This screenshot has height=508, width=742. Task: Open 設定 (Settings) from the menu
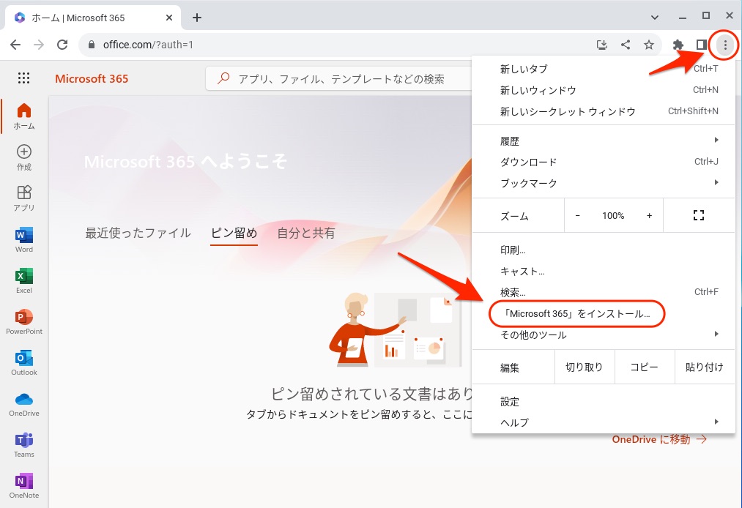point(604,402)
